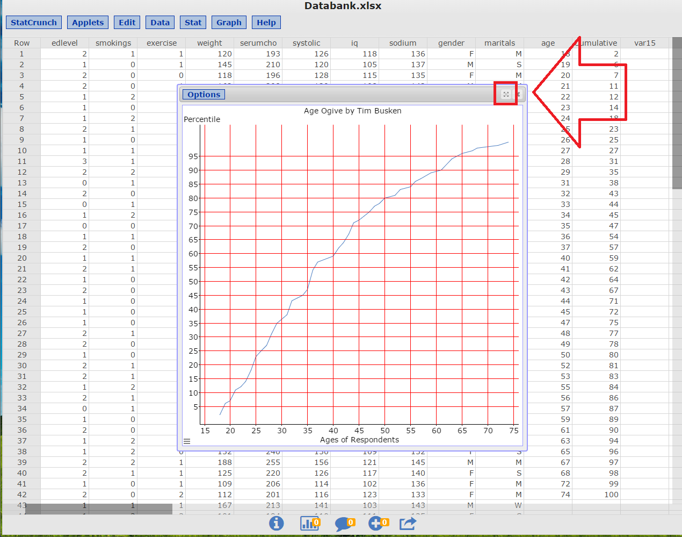
Task: Open the Graph menu
Action: [x=229, y=23]
